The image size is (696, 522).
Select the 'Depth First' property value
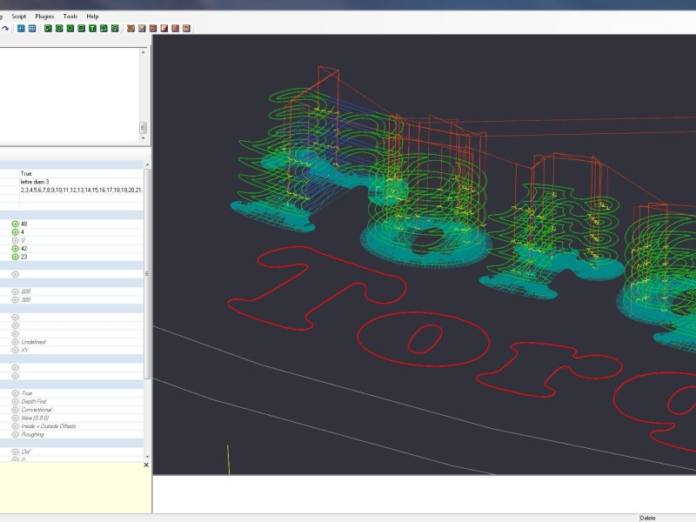[x=34, y=402]
